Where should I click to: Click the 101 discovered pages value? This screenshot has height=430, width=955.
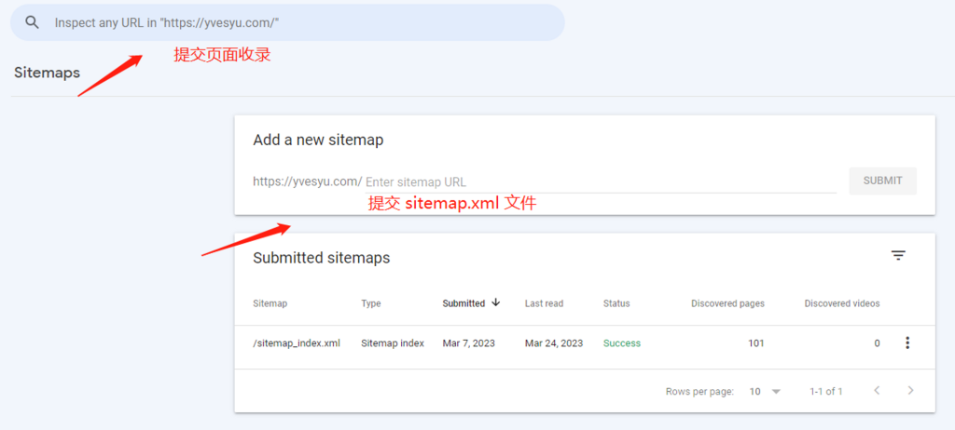pyautogui.click(x=755, y=343)
